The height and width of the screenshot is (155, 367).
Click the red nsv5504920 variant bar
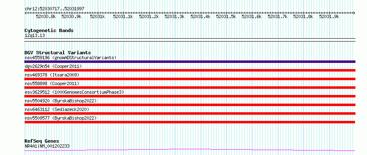(190, 105)
